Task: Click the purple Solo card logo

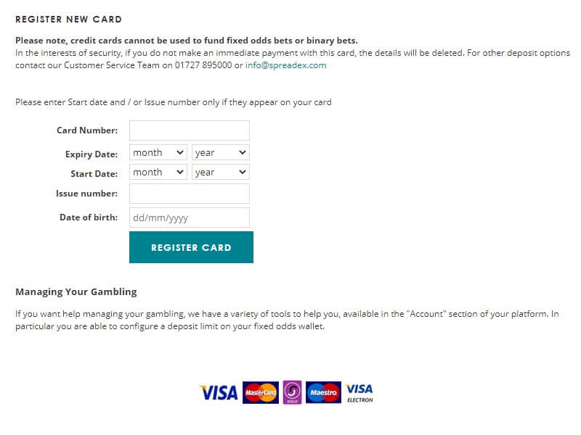Action: (293, 392)
